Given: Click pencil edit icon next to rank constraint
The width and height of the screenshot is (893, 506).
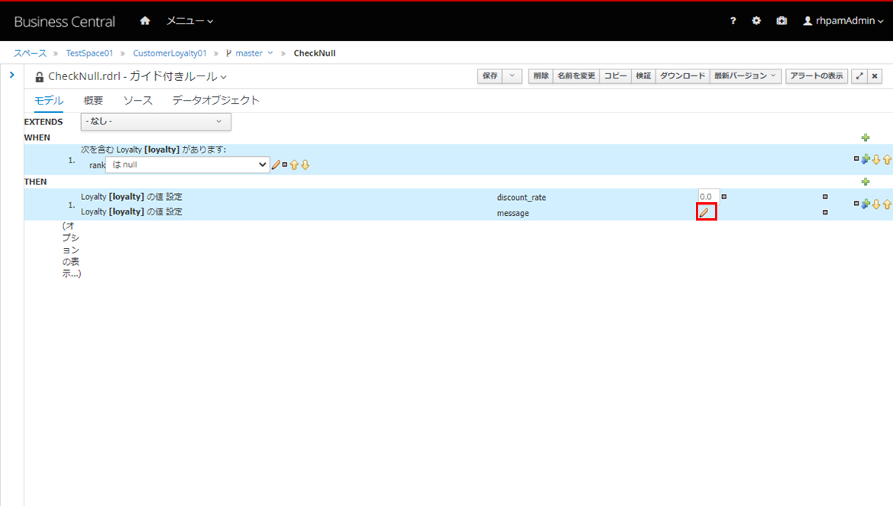Looking at the screenshot, I should 277,165.
